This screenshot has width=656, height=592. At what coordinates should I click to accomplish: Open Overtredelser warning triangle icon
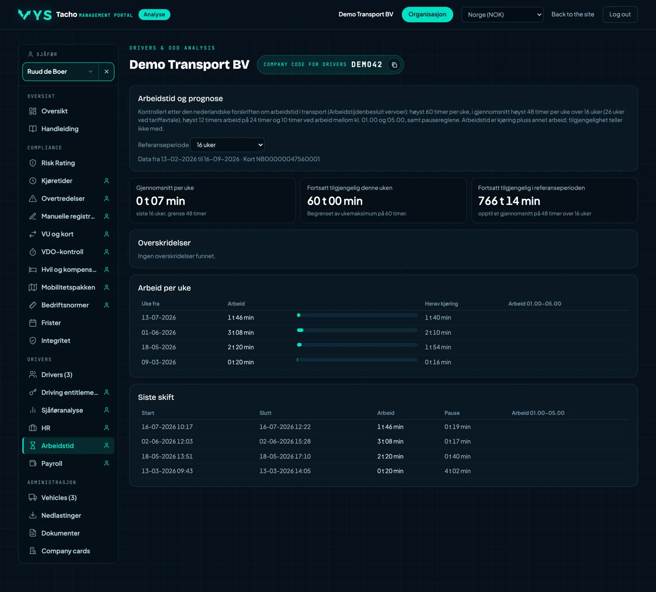33,199
